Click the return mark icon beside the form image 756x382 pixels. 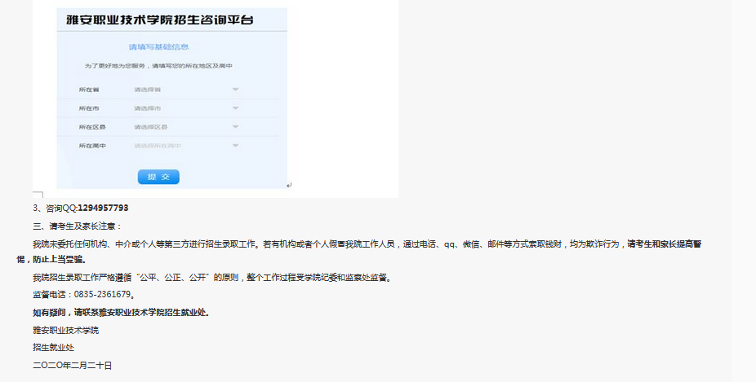[x=289, y=186]
